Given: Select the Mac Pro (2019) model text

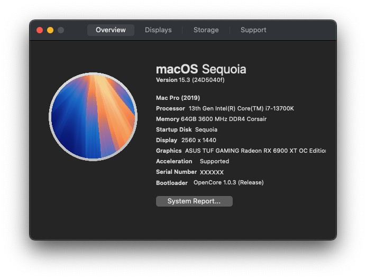Looking at the screenshot, I should coord(178,98).
